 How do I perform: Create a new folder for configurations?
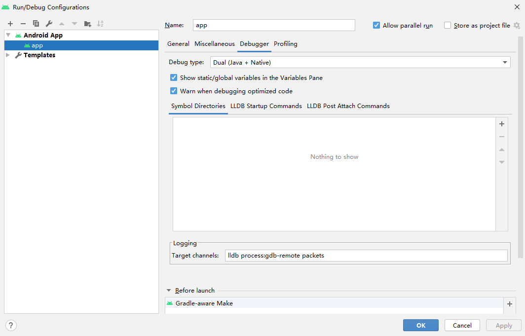[87, 23]
